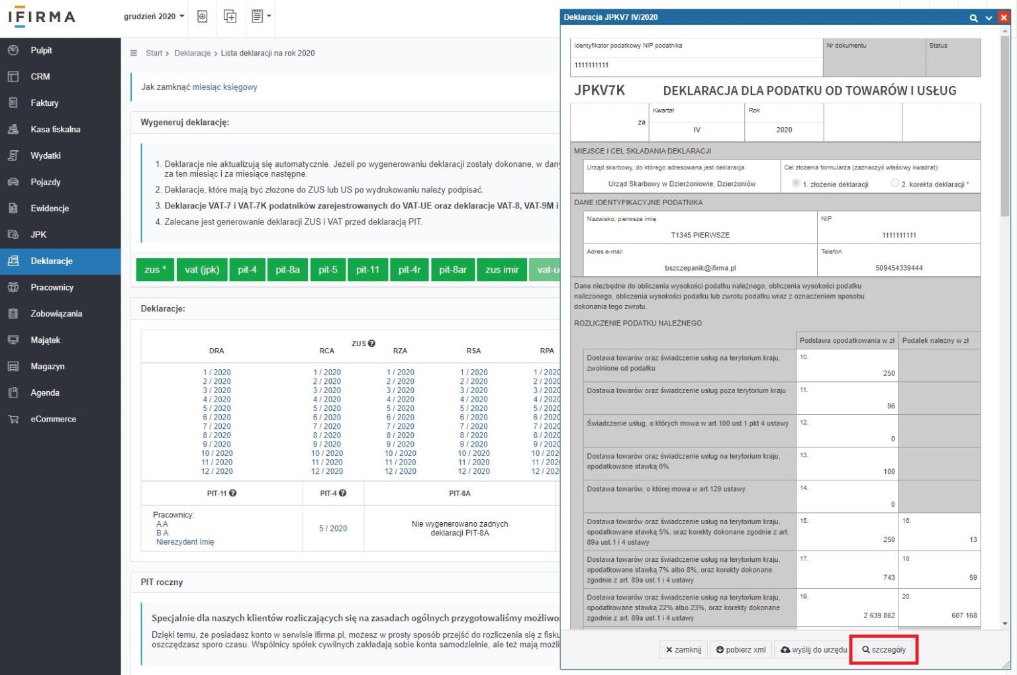Open employee A A PIT-11 link
Screen dimensions: 1017x675
click(162, 524)
